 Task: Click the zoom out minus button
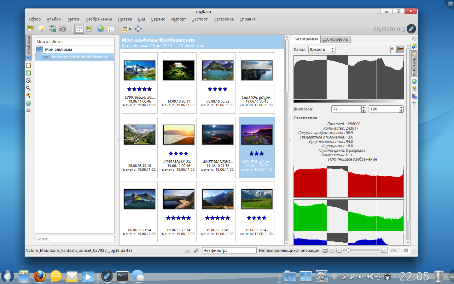tap(339, 250)
